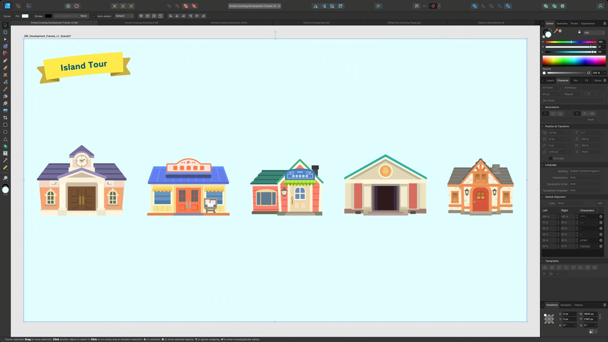608x342 pixels.
Task: Select the Rectangle shape tool
Action: (x=5, y=125)
